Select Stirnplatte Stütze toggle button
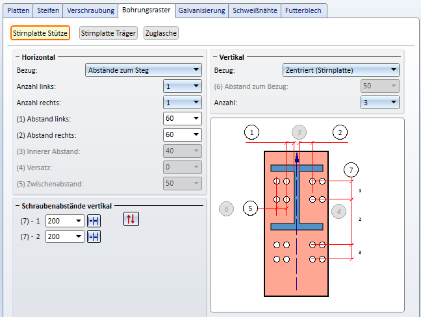The image size is (421, 317). 40,33
